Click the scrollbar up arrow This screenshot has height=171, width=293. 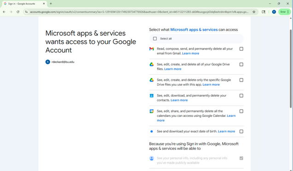tap(291, 18)
